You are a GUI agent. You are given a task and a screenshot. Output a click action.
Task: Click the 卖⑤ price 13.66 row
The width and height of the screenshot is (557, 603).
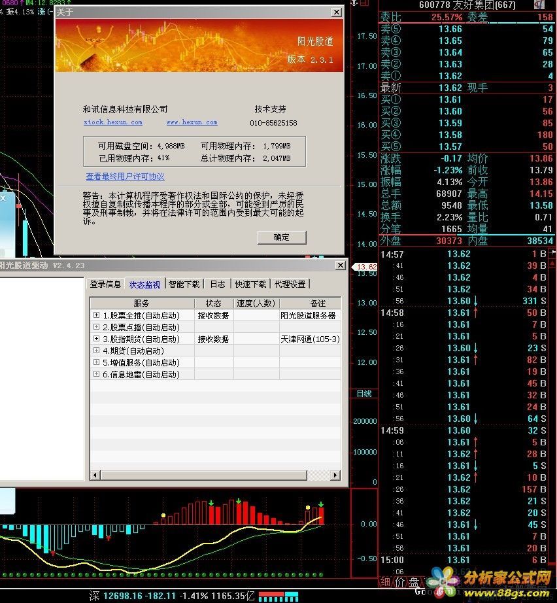click(467, 29)
